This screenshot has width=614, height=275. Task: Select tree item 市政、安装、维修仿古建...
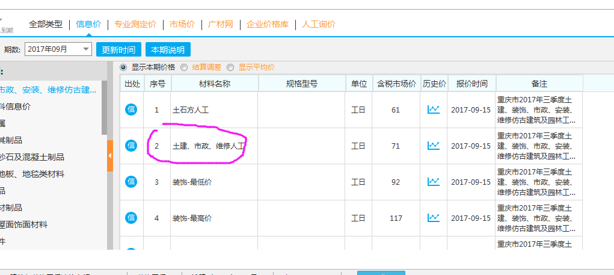point(48,90)
